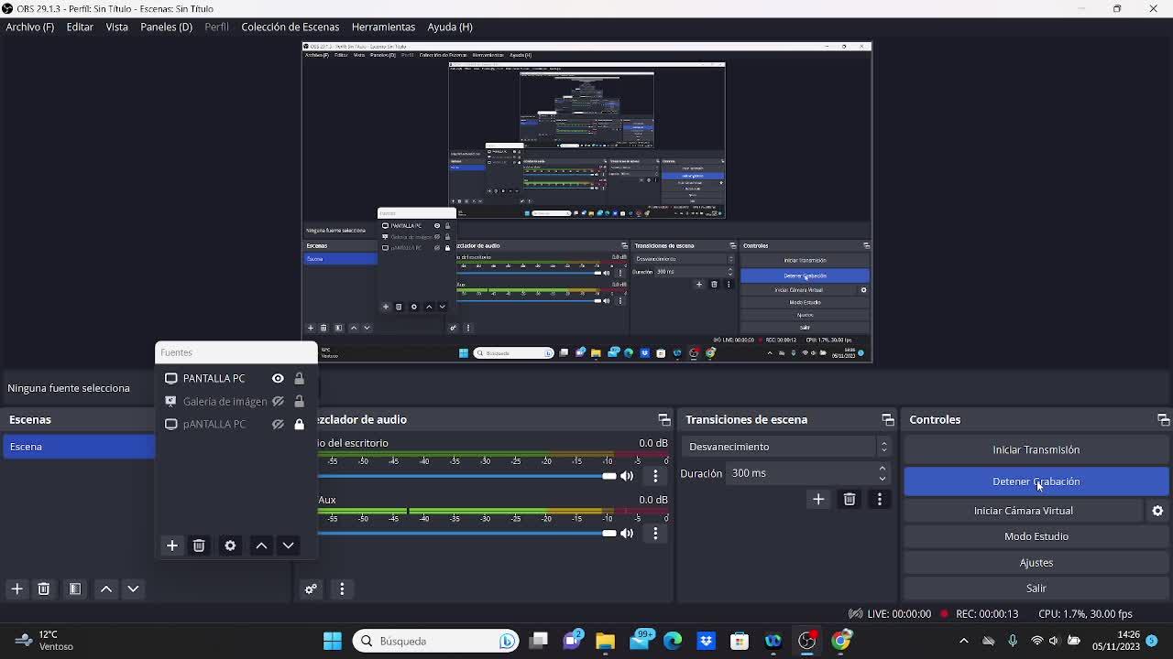Mute the desktop audio speaker icon
Viewport: 1173px width, 659px height.
pos(627,476)
